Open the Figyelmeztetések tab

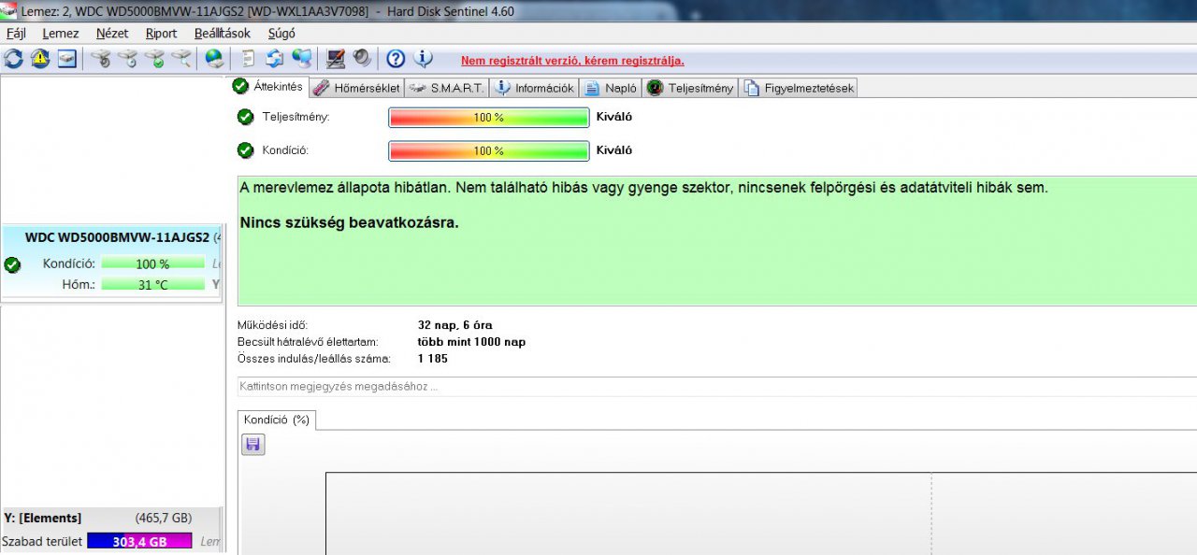click(798, 88)
